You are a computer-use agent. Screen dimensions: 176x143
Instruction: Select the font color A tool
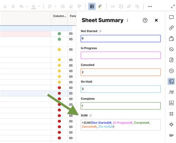click(x=33, y=7)
